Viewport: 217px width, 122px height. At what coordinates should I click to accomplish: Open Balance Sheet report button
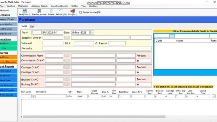[x=8, y=80]
